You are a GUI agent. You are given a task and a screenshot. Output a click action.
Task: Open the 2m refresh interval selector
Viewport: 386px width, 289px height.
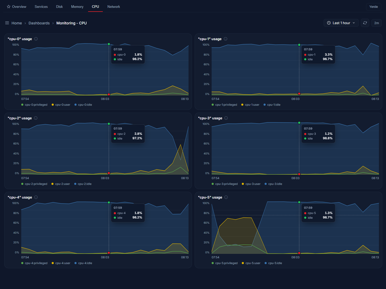[376, 23]
